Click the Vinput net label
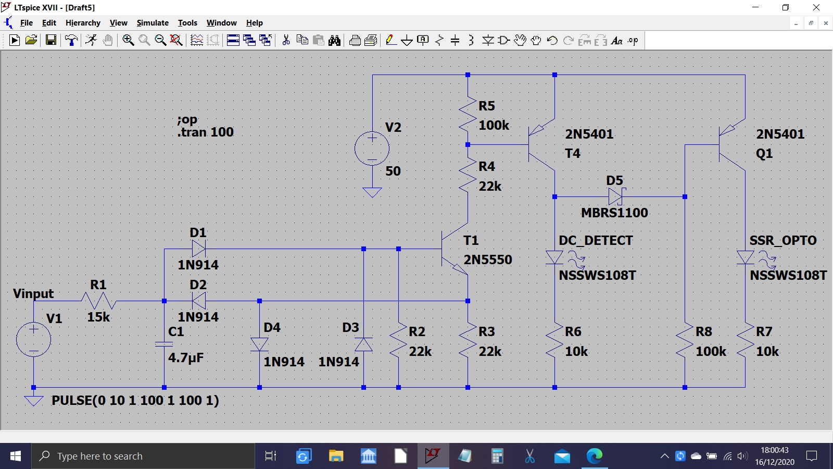This screenshot has height=469, width=833. 33,294
